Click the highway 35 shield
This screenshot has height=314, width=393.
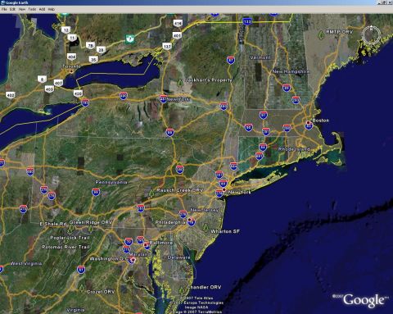(x=93, y=59)
